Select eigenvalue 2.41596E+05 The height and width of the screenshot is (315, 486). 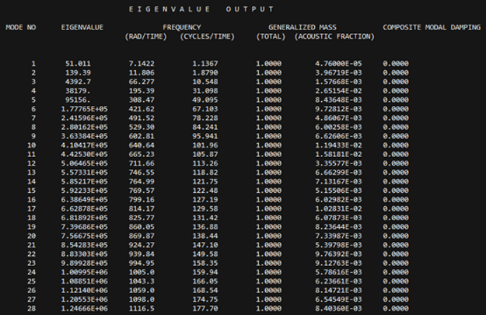84,118
